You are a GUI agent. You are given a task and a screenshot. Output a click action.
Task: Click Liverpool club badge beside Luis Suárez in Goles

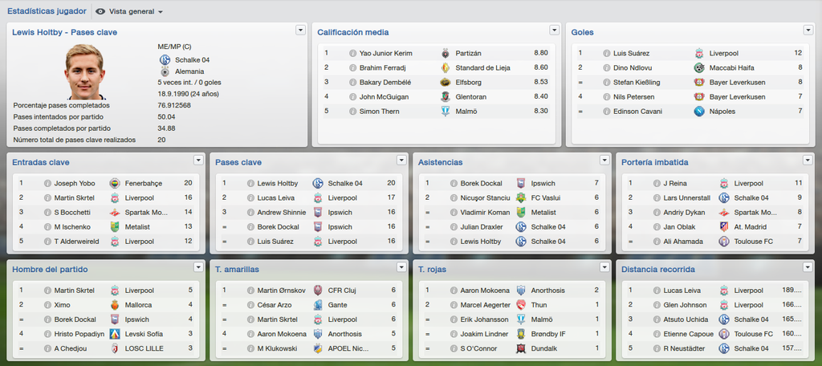[x=699, y=53]
